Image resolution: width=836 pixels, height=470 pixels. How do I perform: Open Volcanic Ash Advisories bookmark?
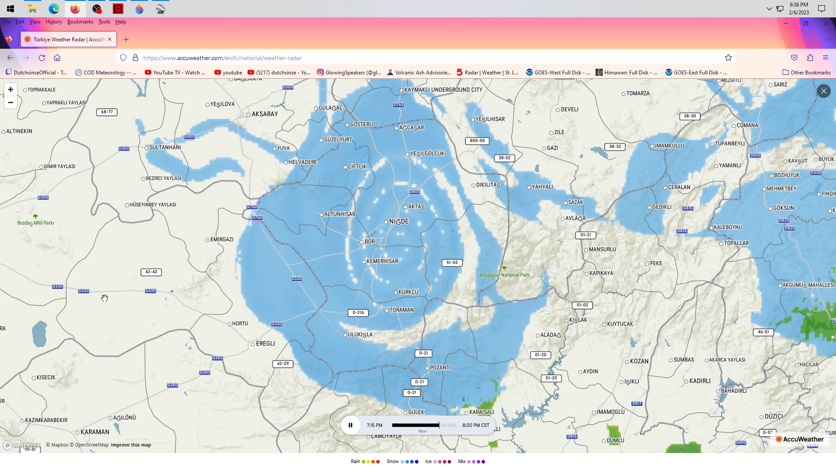419,73
